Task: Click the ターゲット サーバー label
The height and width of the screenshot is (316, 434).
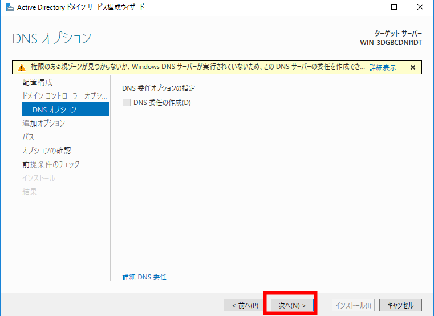Action: click(398, 34)
